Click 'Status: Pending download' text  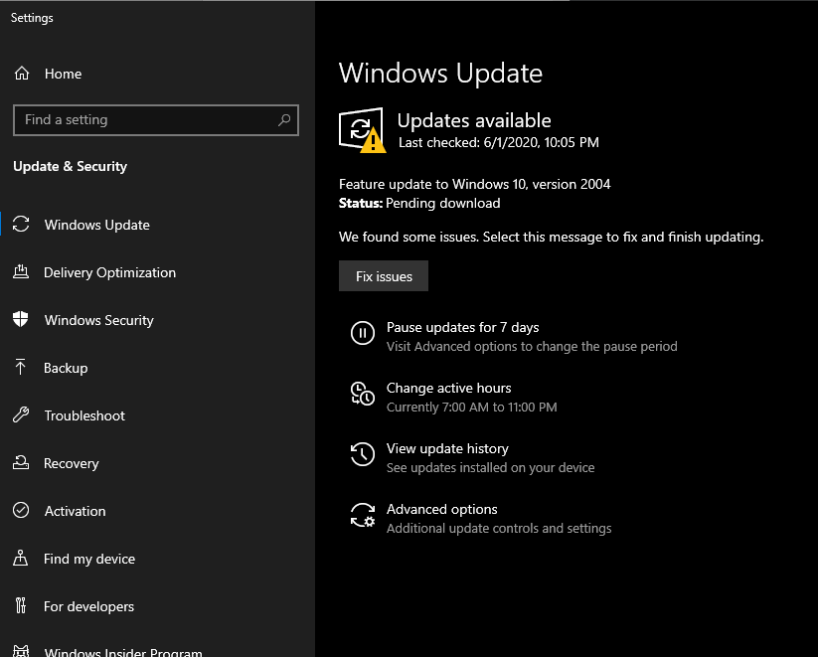click(x=419, y=203)
